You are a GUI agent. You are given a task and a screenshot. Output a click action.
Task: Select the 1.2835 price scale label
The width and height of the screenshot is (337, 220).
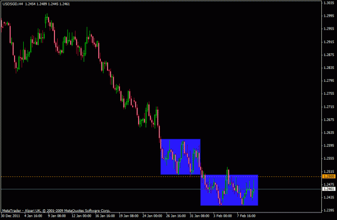[329, 68]
